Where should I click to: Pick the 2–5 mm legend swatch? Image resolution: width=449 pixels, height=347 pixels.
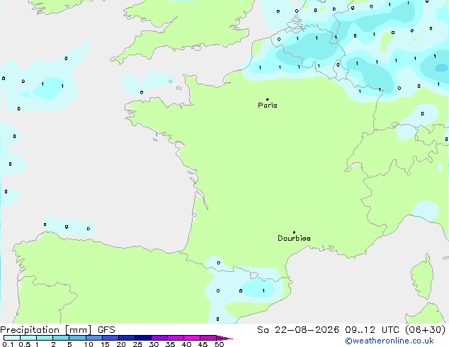point(61,338)
